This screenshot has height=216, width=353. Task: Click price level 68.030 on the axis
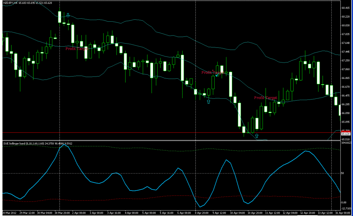345,26
